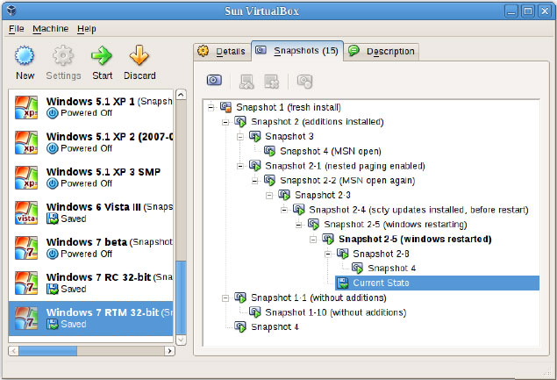
Task: Collapse the Snapshot 1 (fresh install) node
Action: (x=211, y=107)
